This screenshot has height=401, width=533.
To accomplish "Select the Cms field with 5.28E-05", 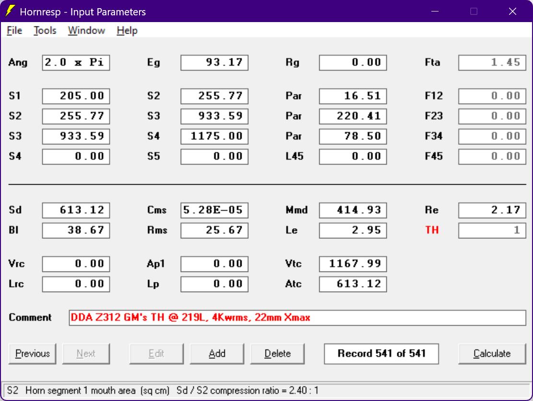I will click(x=214, y=210).
